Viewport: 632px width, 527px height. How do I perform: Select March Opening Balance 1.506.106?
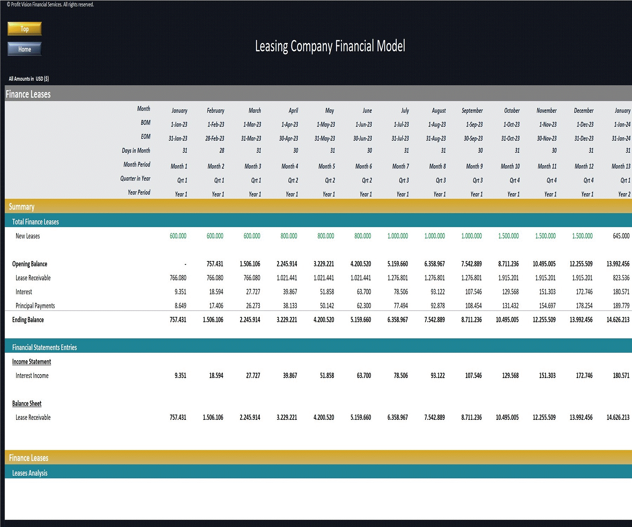pos(250,264)
